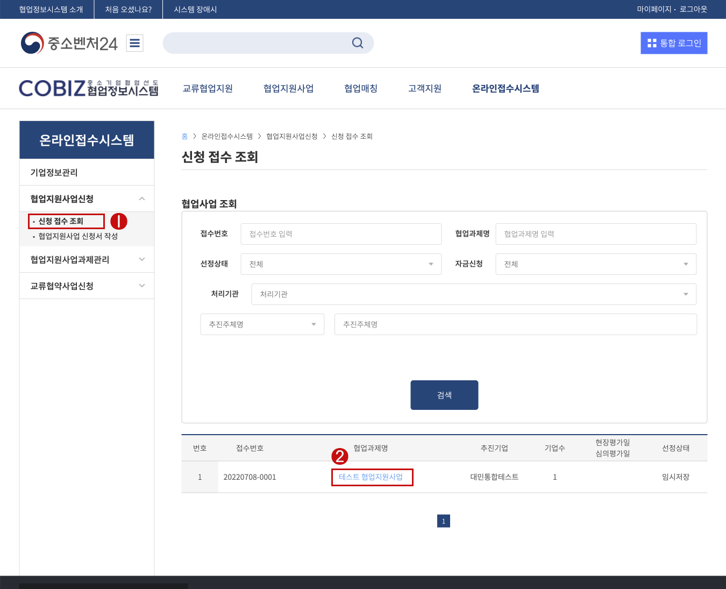Click the magnifier search icon
This screenshot has width=726, height=589.
coord(358,43)
